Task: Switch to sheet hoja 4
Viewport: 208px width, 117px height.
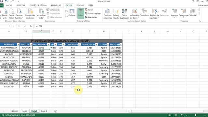Action: [x=44, y=111]
